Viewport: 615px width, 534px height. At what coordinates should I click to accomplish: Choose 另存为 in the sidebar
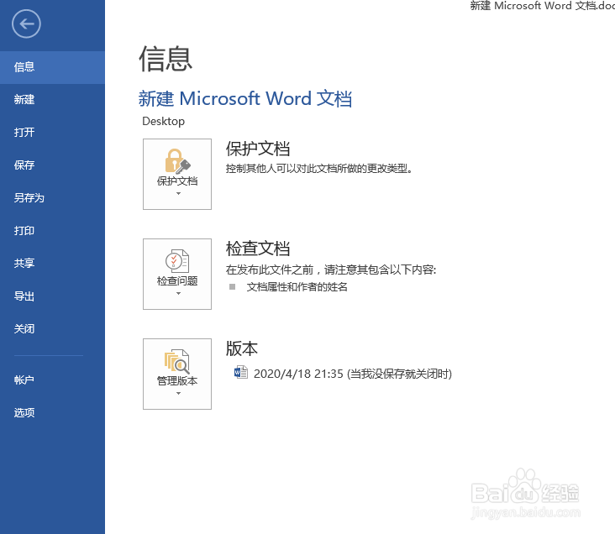[x=53, y=198]
